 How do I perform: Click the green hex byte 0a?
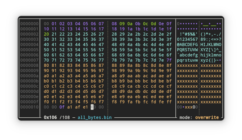[130, 24]
